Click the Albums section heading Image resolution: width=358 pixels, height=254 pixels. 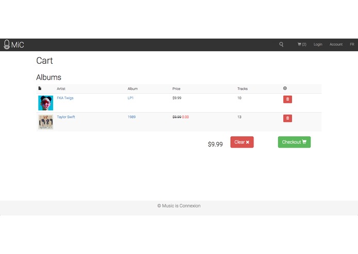tap(48, 77)
